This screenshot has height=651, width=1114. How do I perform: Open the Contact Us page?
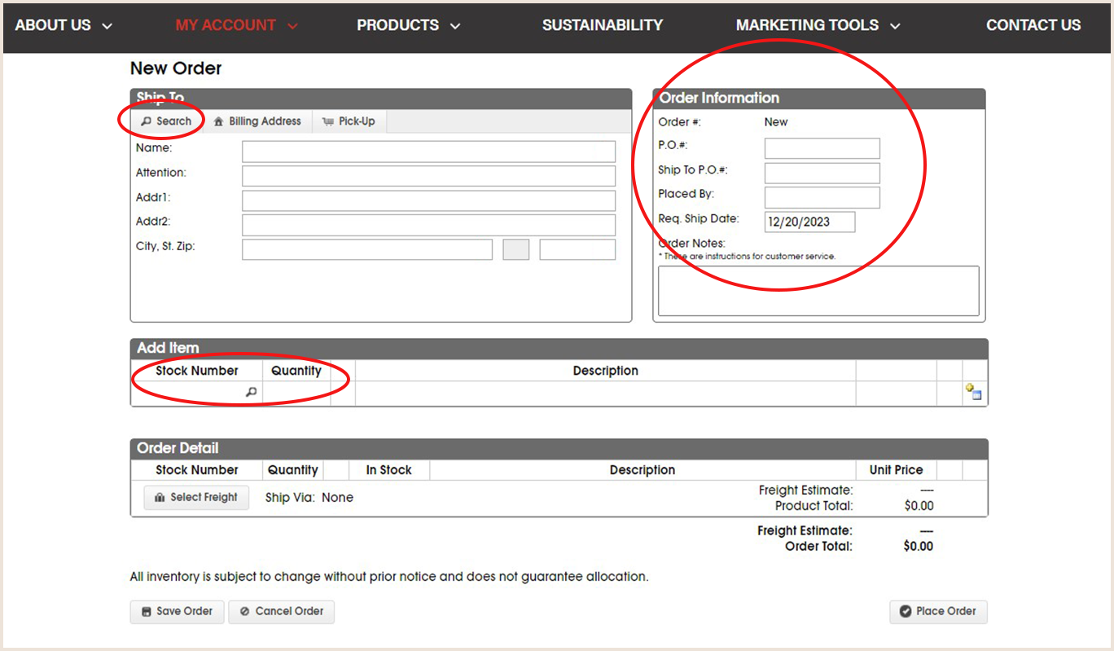point(1033,25)
